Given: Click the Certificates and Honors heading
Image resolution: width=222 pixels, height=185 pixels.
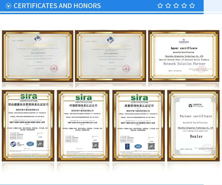Looking at the screenshot, I should coord(57,6).
